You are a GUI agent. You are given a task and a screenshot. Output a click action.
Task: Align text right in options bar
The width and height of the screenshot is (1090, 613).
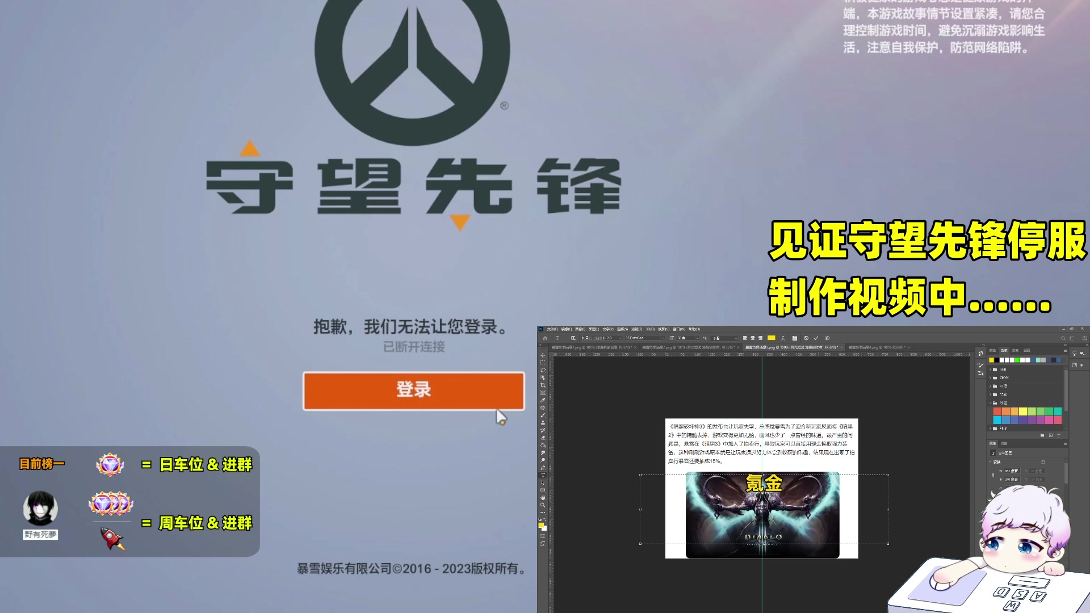click(760, 338)
